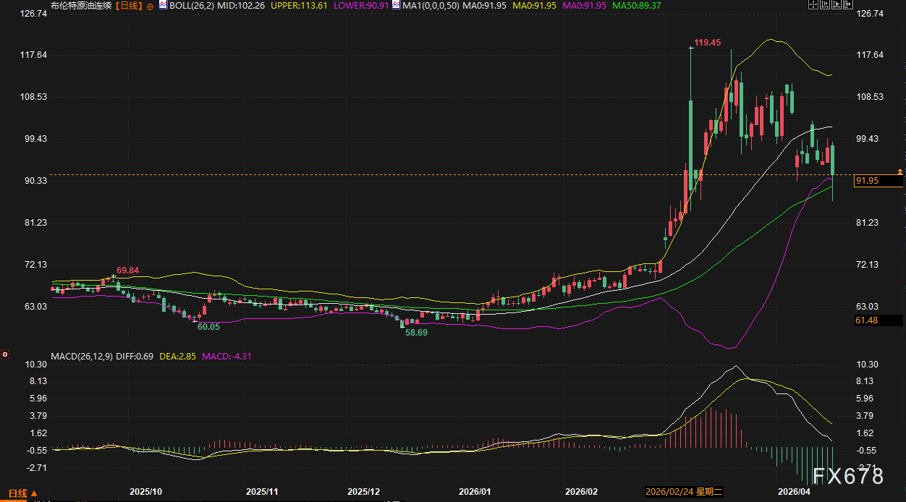
Task: Click the 61.48 price label on right axis
Action: click(x=866, y=320)
